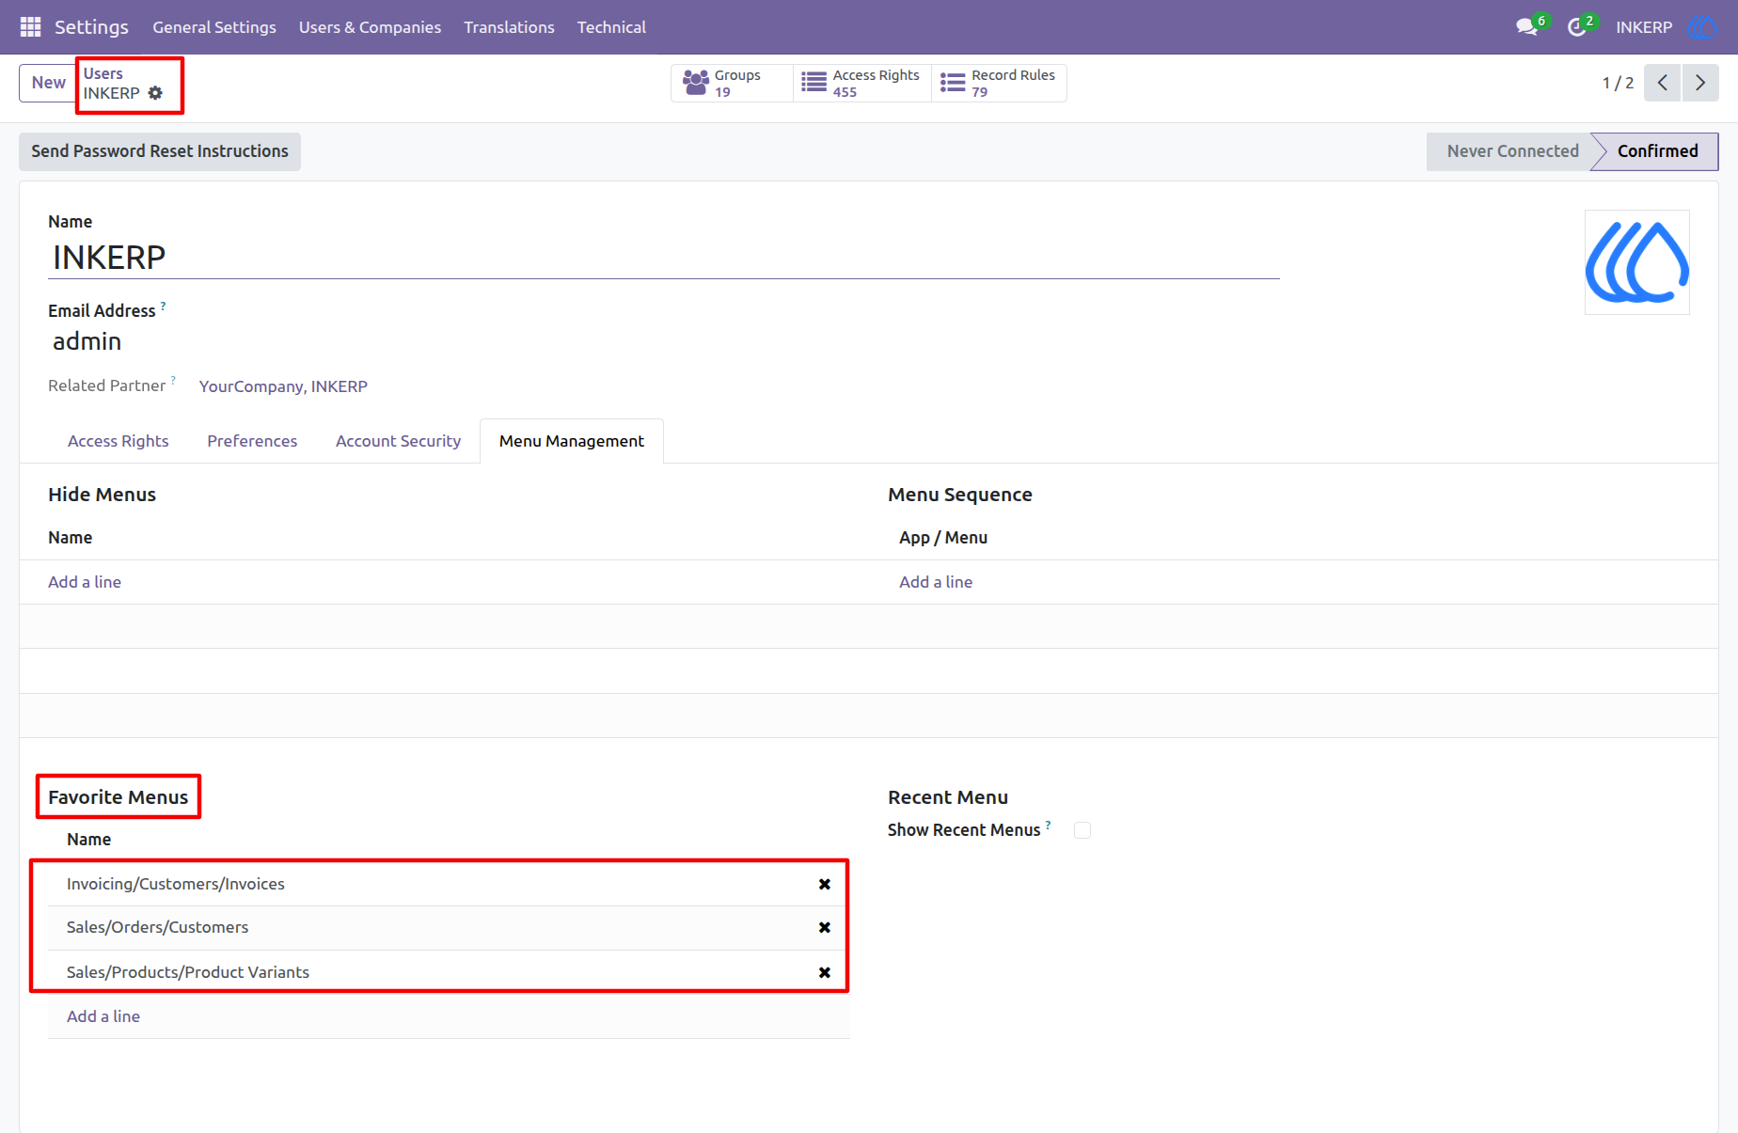Image resolution: width=1738 pixels, height=1133 pixels.
Task: Switch to the Access Rights tab
Action: [118, 441]
